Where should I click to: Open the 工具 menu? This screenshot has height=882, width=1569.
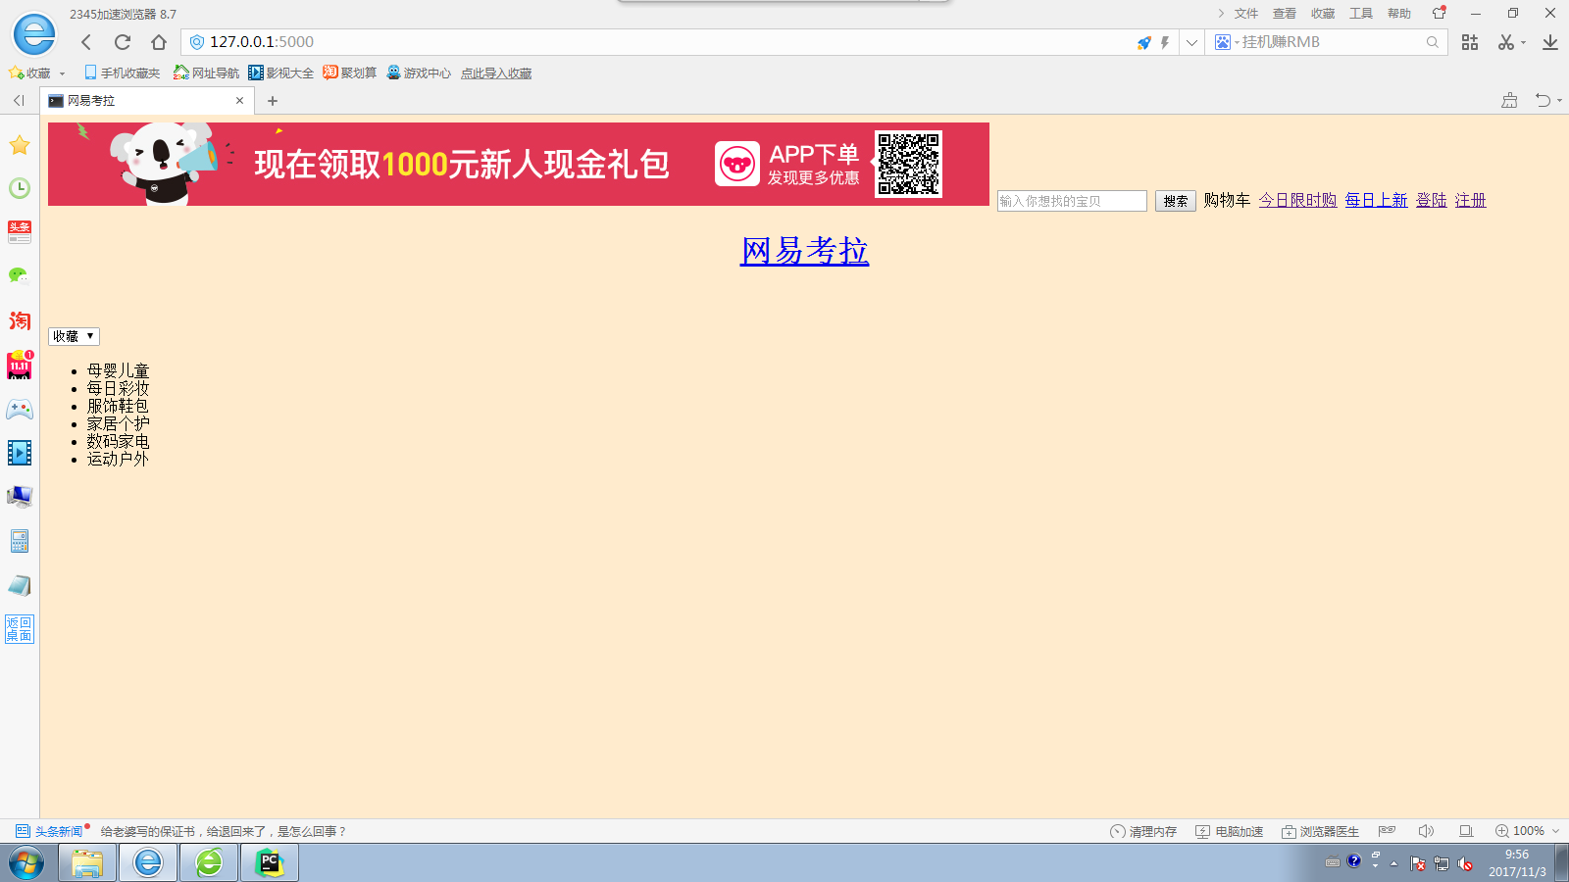pos(1361,14)
